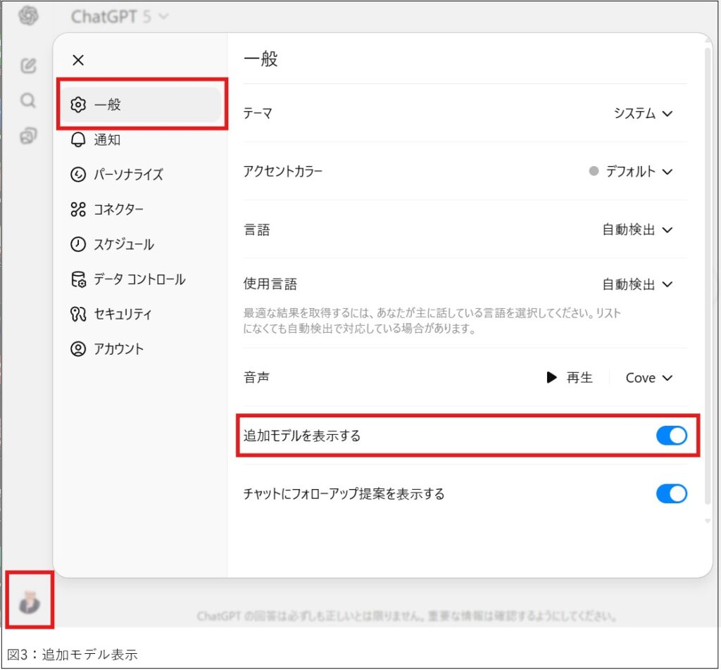Image resolution: width=721 pixels, height=670 pixels.
Task: Open the セキュリティ settings section
Action: (x=120, y=314)
